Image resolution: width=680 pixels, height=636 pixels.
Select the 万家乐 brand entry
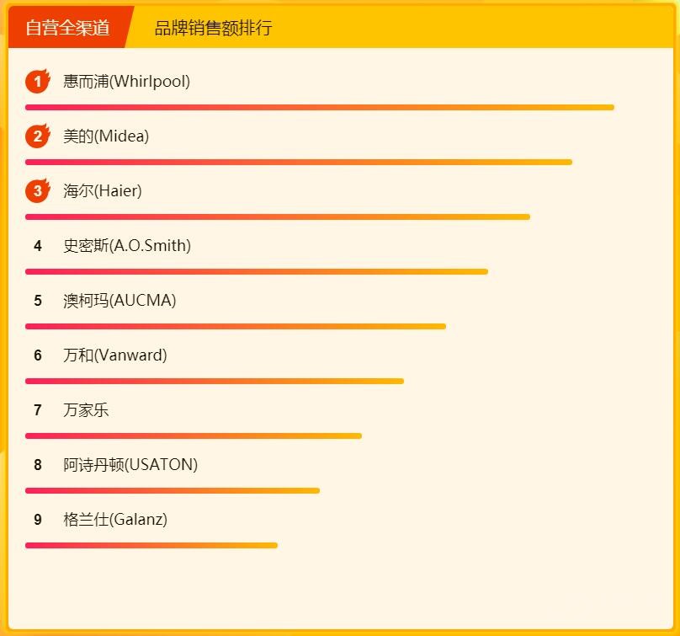[86, 410]
